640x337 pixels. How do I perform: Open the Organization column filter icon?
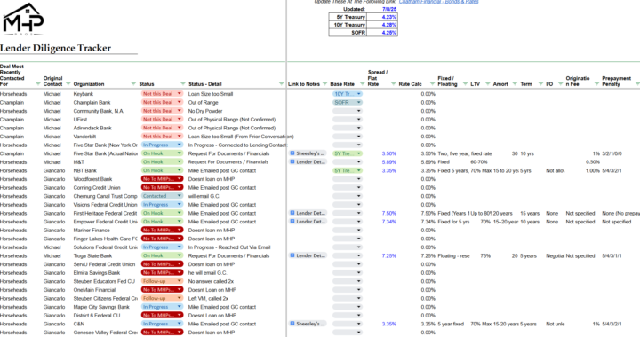click(x=133, y=84)
